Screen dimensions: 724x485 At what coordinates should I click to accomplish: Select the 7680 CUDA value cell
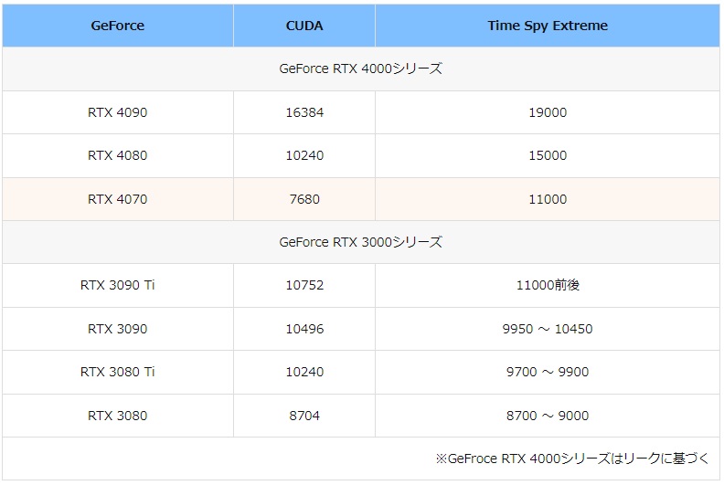(x=303, y=199)
